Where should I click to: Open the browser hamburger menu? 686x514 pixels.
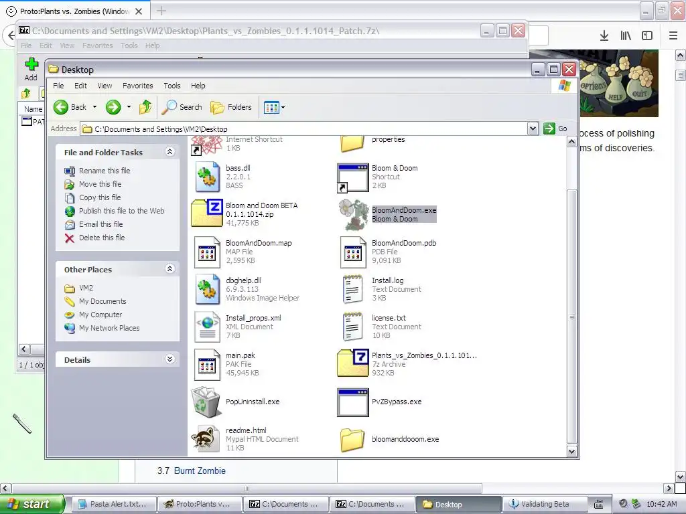coord(673,36)
